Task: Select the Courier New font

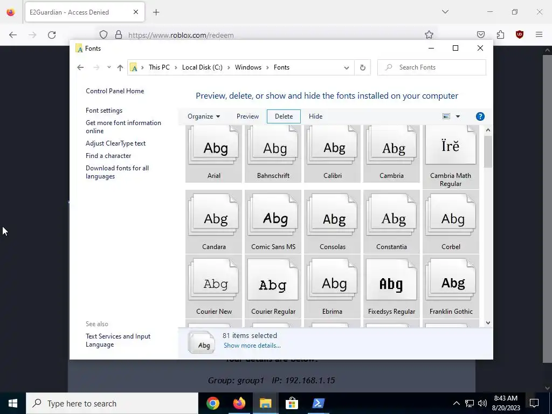Action: pos(213,287)
